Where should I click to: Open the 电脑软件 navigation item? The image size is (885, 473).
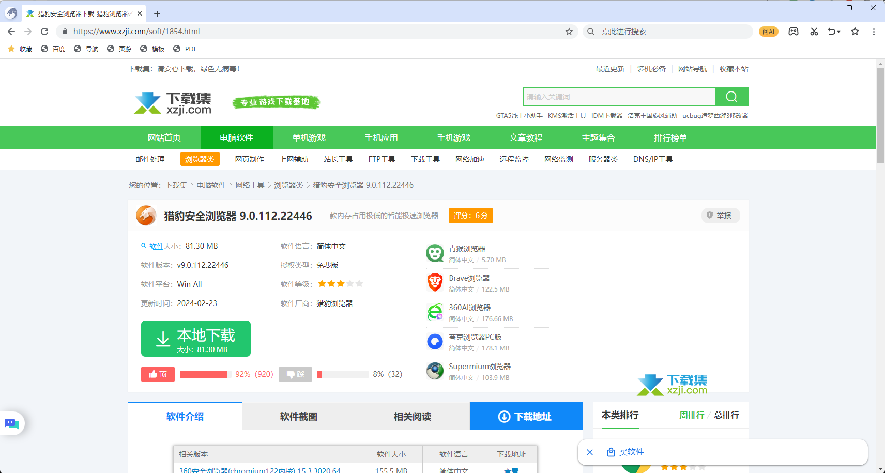[237, 138]
